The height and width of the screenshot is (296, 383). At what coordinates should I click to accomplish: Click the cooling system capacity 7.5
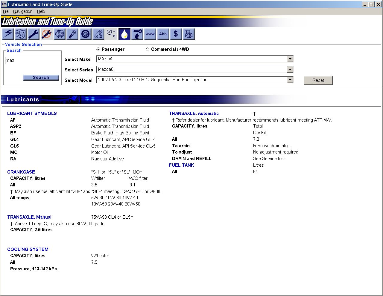click(x=94, y=262)
